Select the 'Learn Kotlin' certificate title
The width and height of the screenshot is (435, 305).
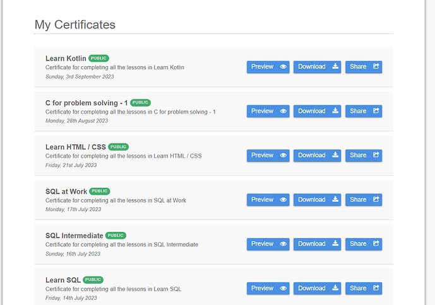[x=66, y=59]
